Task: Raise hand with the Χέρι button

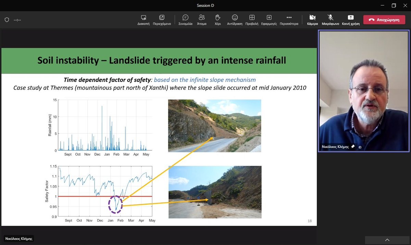Action: (217, 20)
